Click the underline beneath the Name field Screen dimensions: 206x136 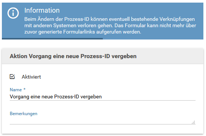pos(102,100)
